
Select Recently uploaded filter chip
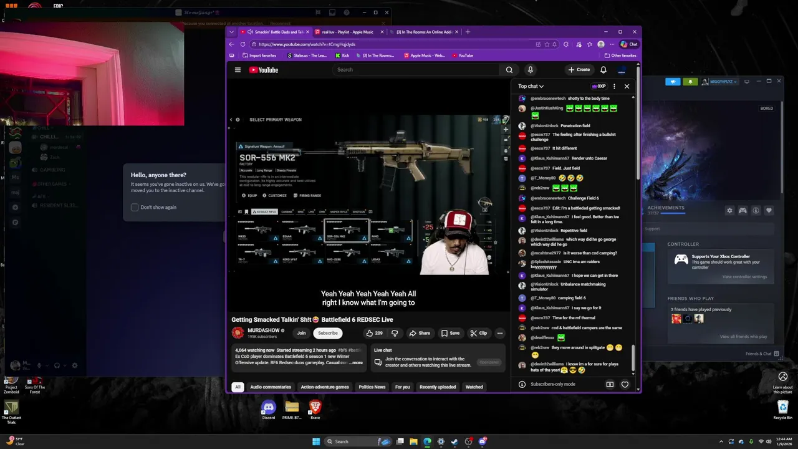[x=438, y=387]
